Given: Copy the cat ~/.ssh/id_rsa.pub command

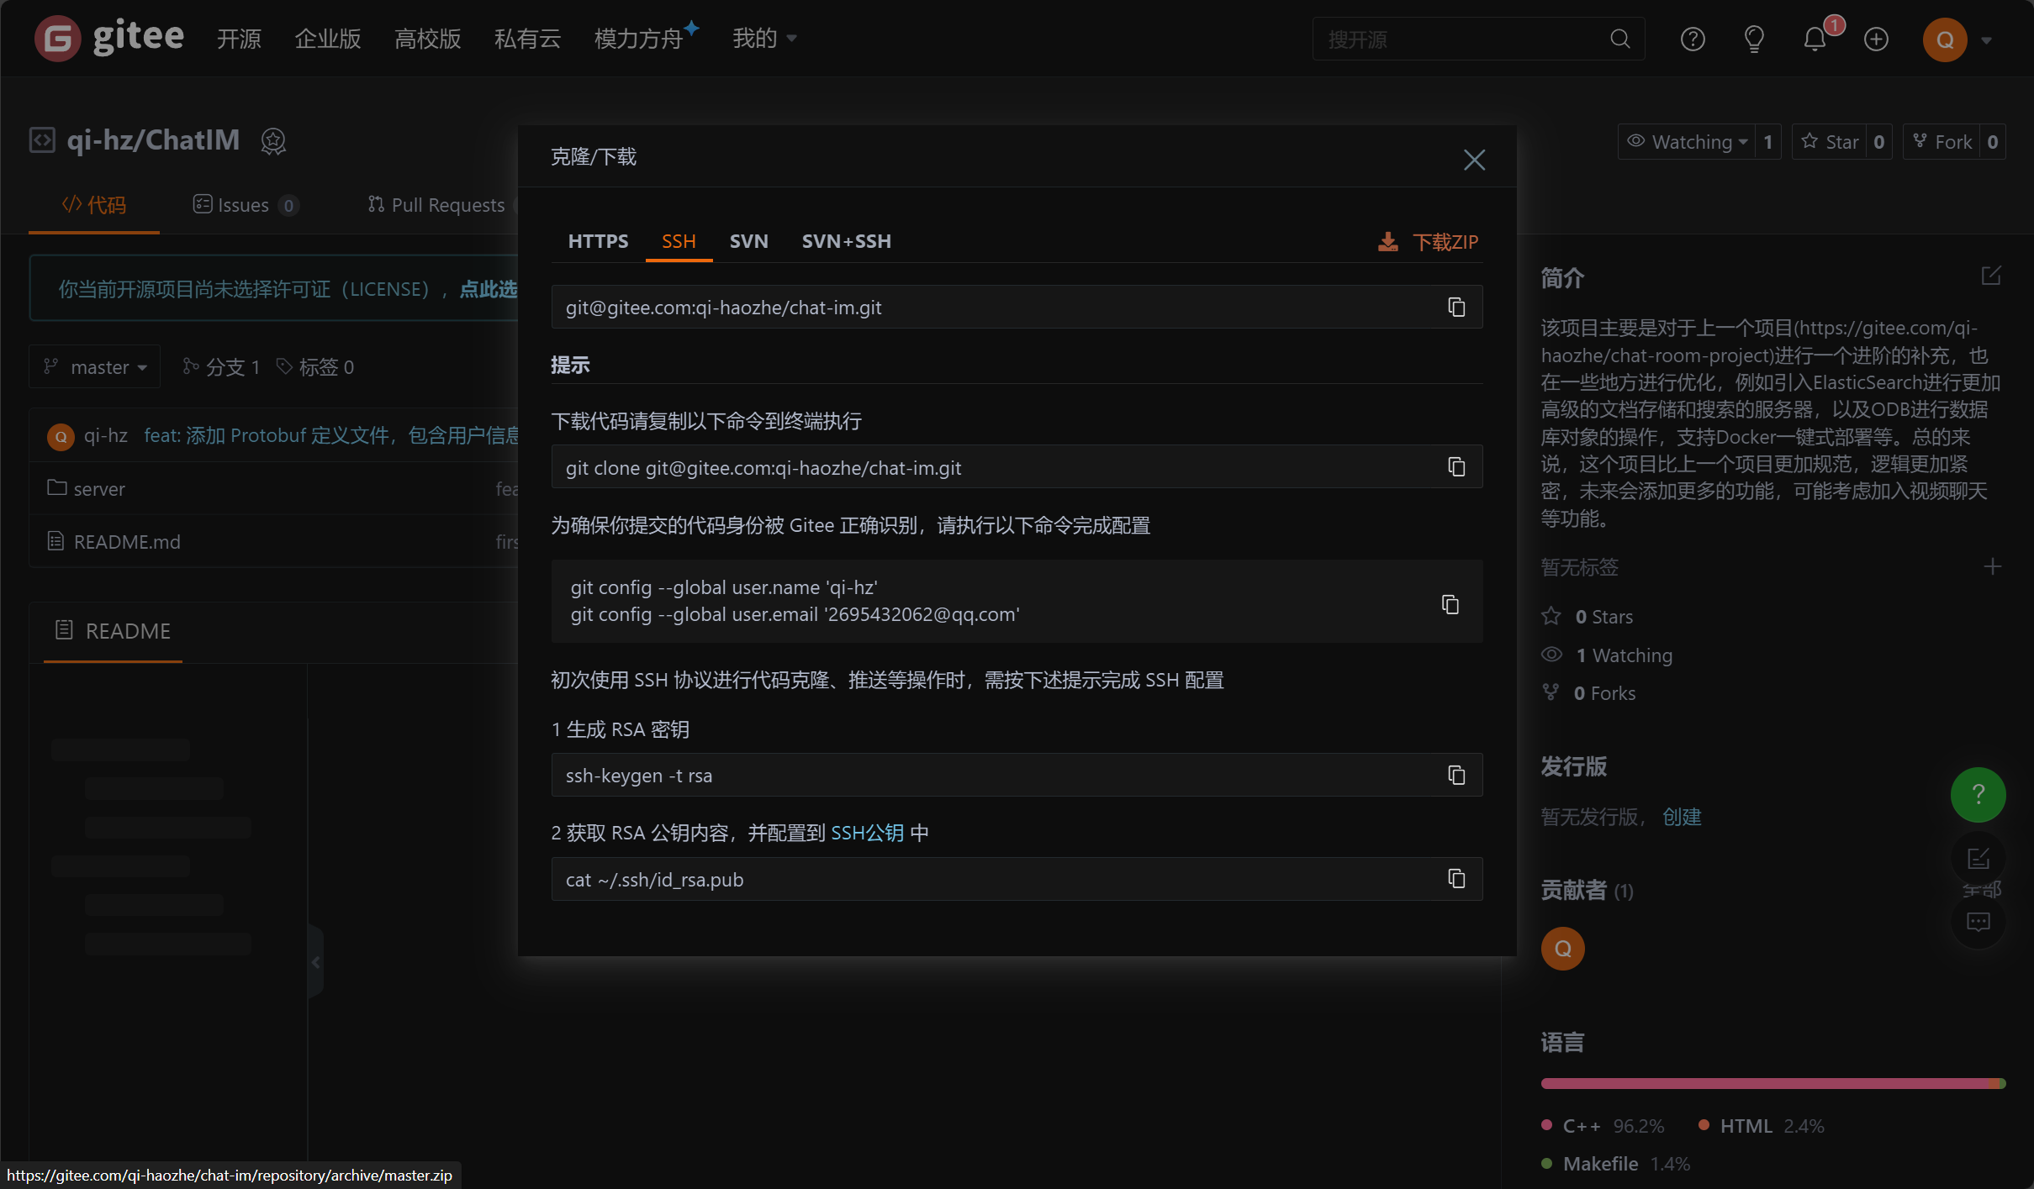Looking at the screenshot, I should pyautogui.click(x=1456, y=878).
